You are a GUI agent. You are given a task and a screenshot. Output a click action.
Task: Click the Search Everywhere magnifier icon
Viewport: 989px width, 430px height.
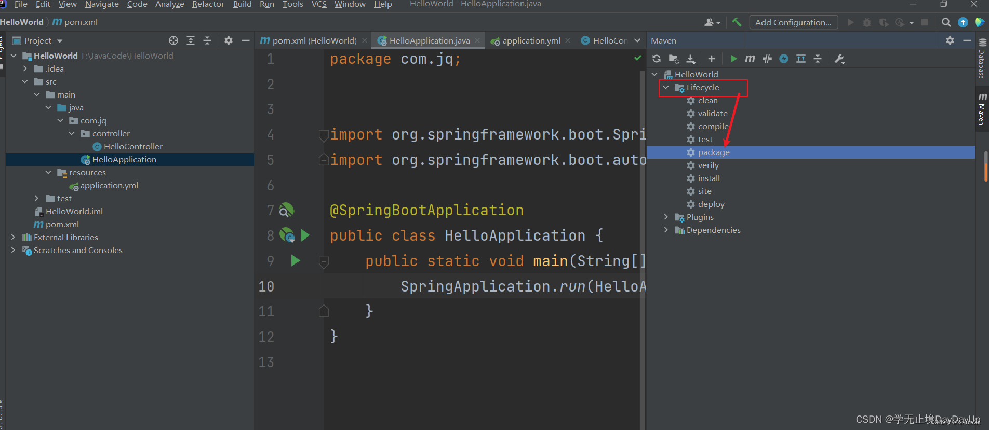[946, 22]
